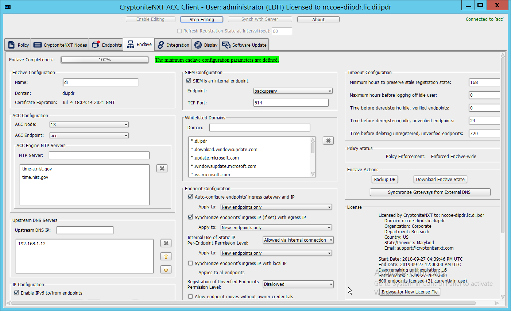Click the Display tab globe icon
Viewport: 511px width, 311px height.
198,45
